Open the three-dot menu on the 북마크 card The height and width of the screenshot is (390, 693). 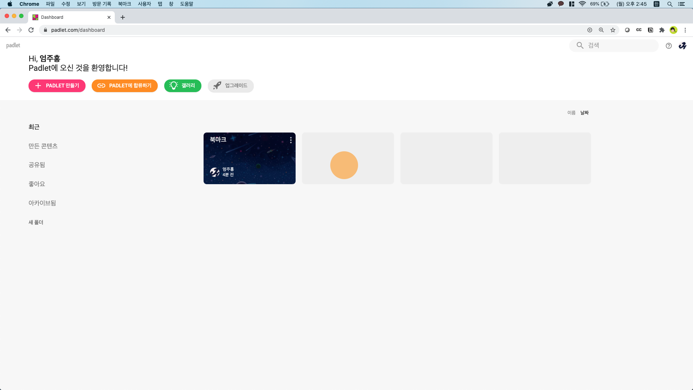tap(291, 140)
